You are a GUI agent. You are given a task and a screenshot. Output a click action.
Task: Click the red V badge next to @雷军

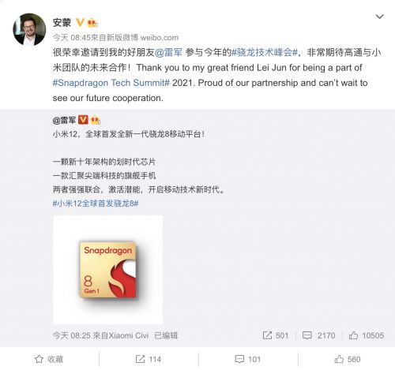pos(83,120)
